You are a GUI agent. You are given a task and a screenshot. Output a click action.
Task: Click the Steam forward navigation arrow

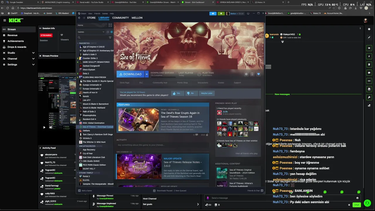[x=84, y=18]
